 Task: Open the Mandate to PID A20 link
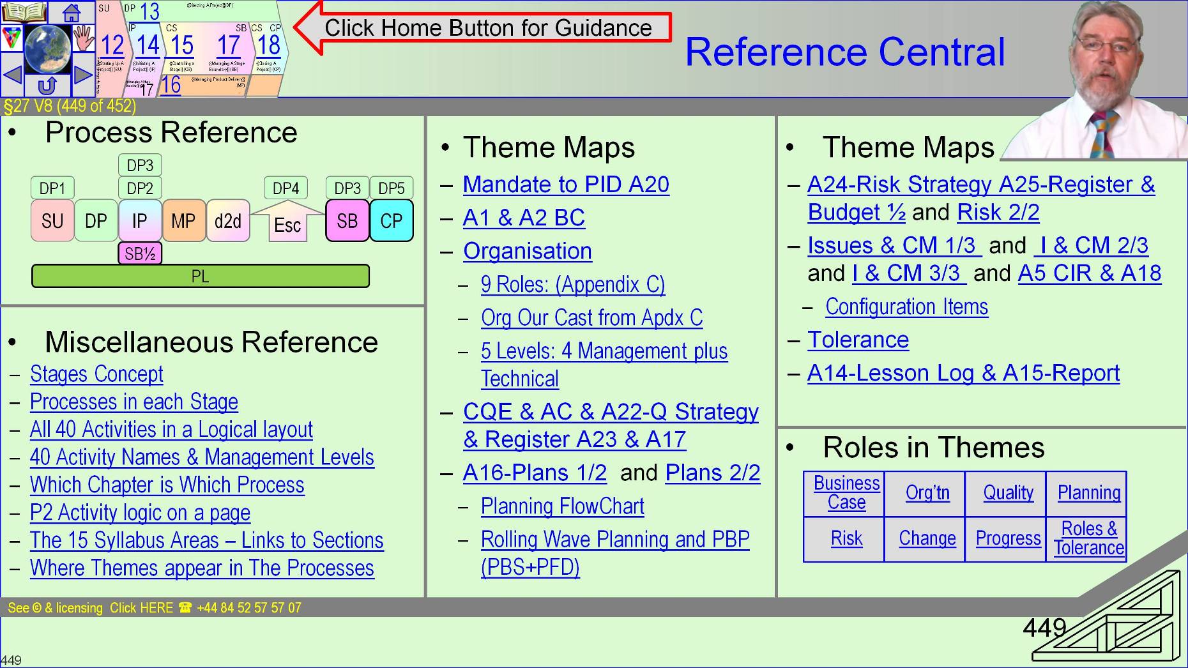pyautogui.click(x=566, y=185)
